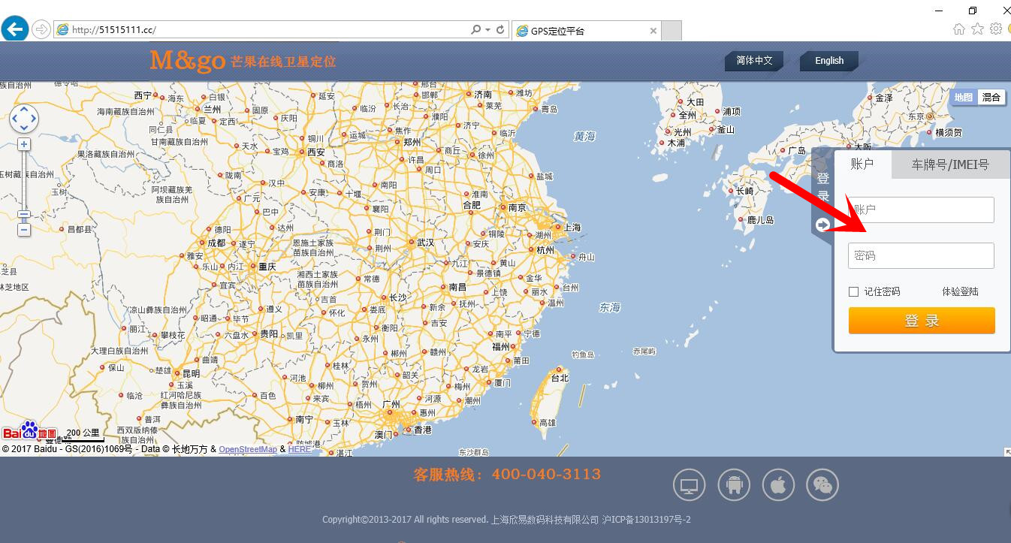The image size is (1011, 543).
Task: Open a new blank browser tab
Action: (672, 31)
